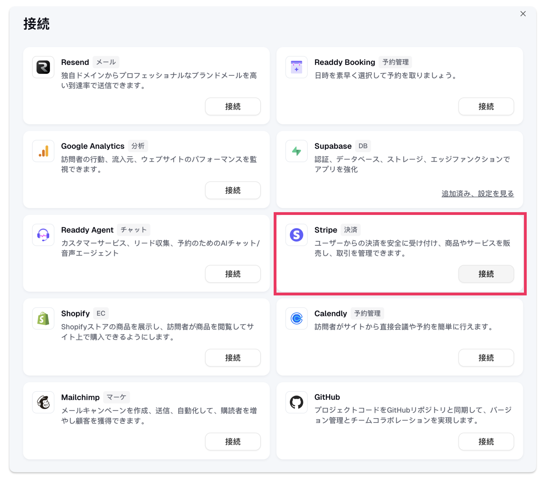Connect Mailchimp via its 接続 button

pos(233,441)
